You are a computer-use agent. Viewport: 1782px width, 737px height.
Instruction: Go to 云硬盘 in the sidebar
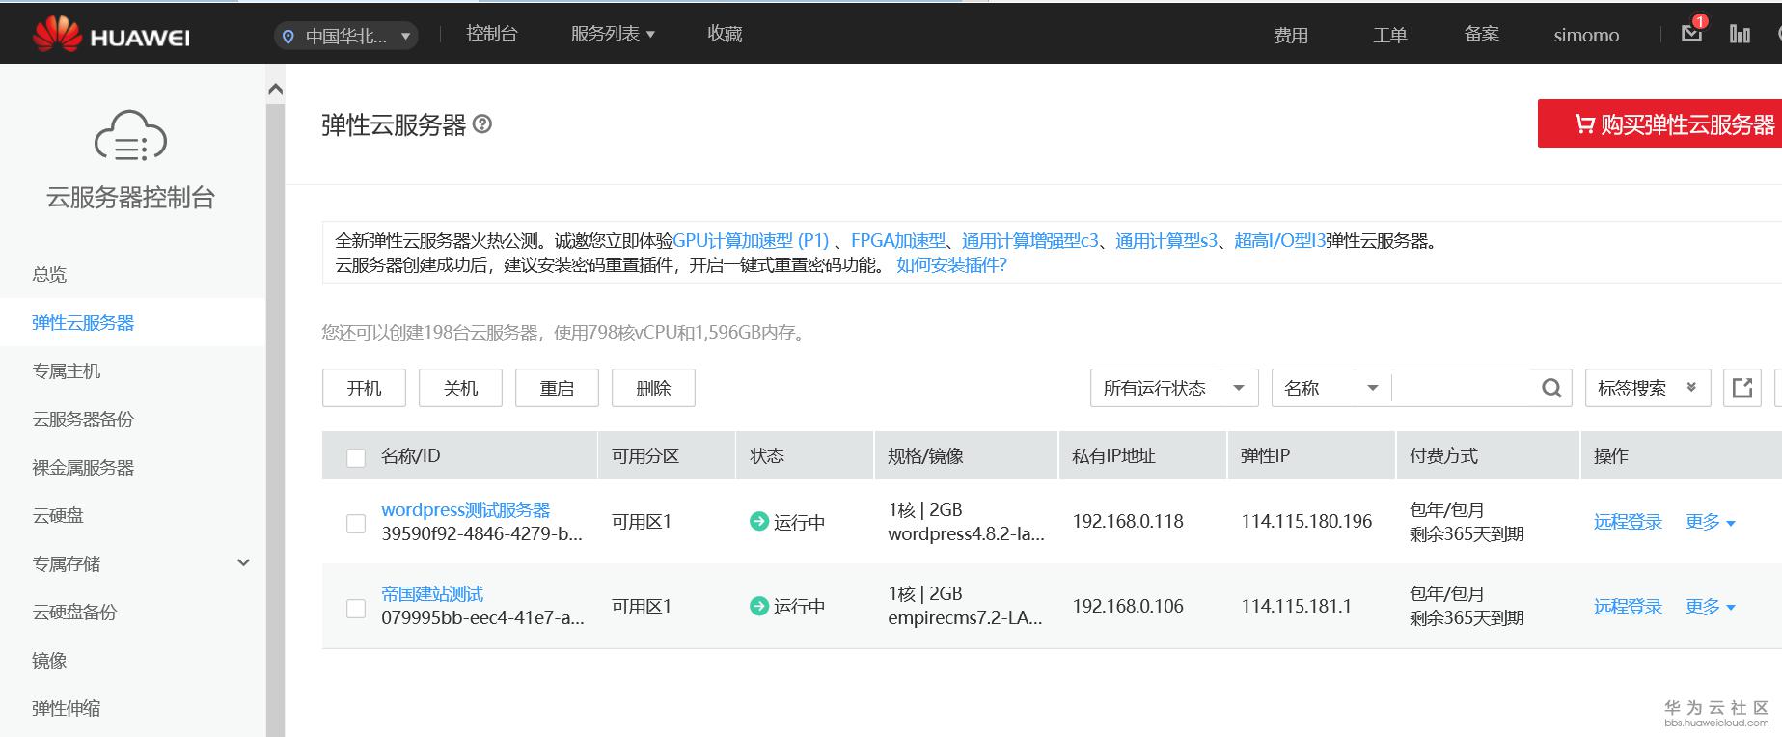click(58, 515)
